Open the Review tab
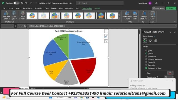Screen dimensions: 178x100 click(x=54, y=8)
